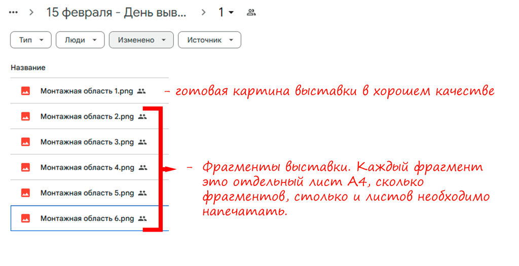This screenshot has width=519, height=266.
Task: Go to the 15 февраля parent folder
Action: pos(116,12)
